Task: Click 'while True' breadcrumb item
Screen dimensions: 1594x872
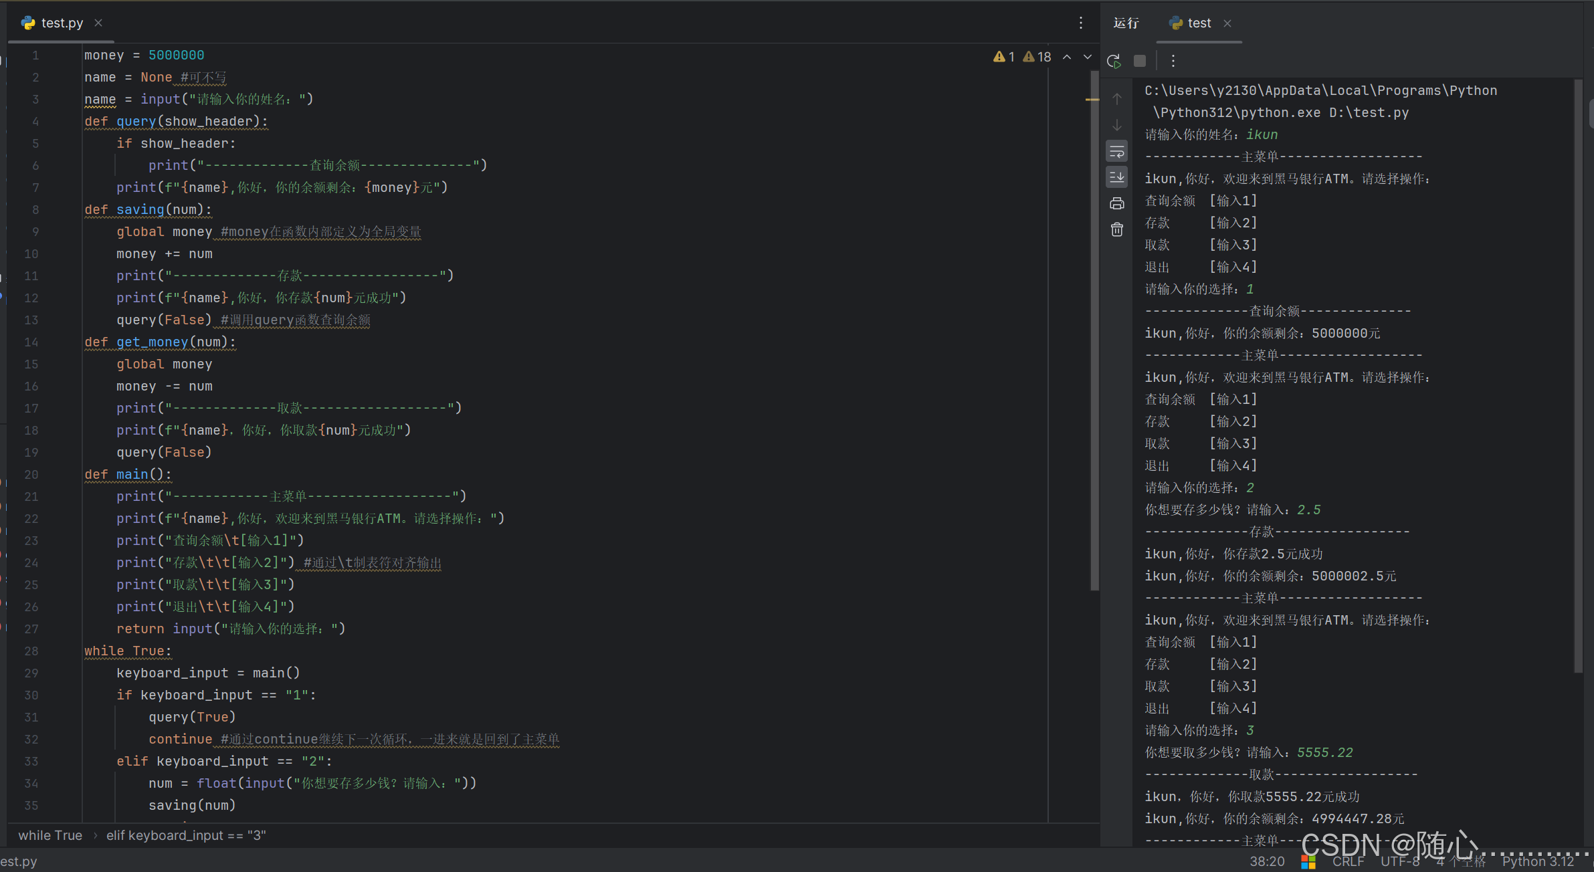Action: pyautogui.click(x=50, y=835)
